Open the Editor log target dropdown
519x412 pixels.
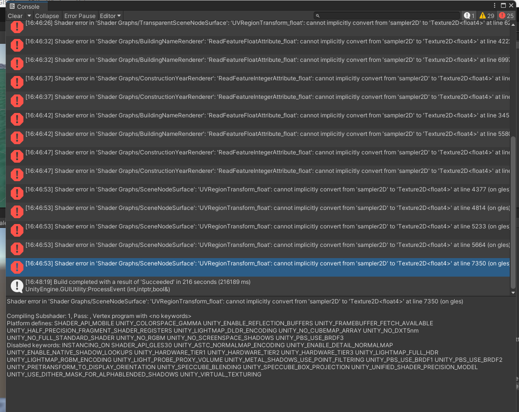click(110, 16)
